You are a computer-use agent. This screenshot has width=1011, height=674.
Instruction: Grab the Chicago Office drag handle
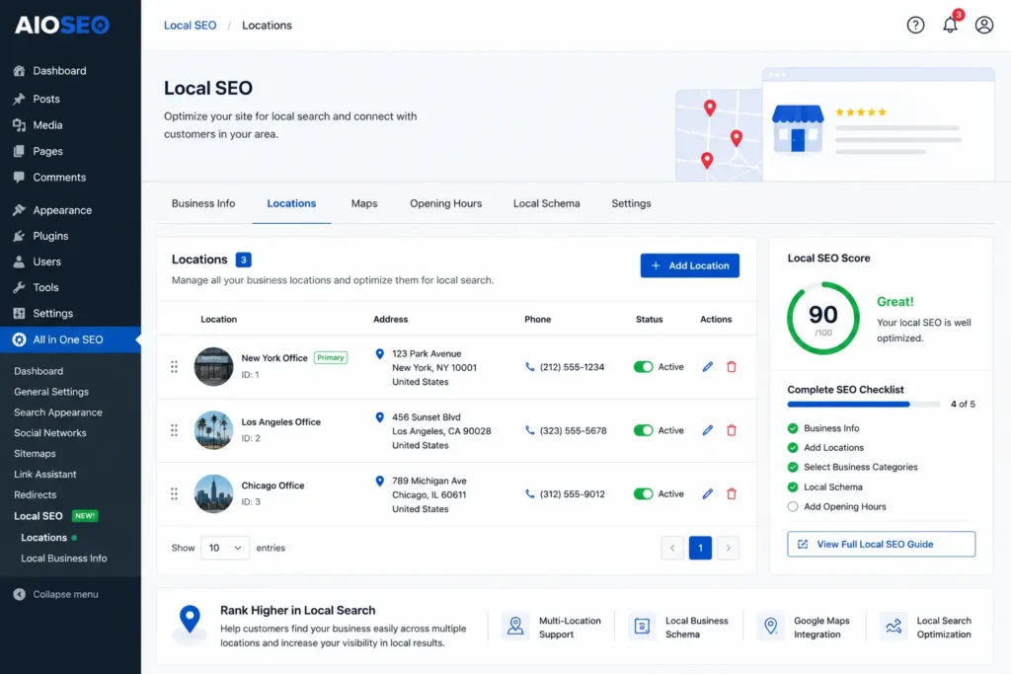[174, 493]
